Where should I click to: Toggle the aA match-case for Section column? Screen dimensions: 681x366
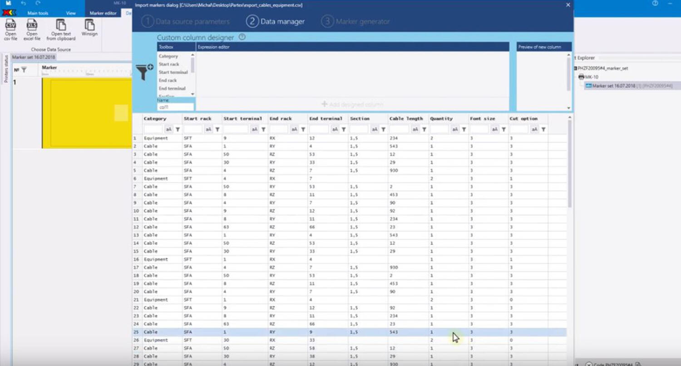click(x=375, y=130)
